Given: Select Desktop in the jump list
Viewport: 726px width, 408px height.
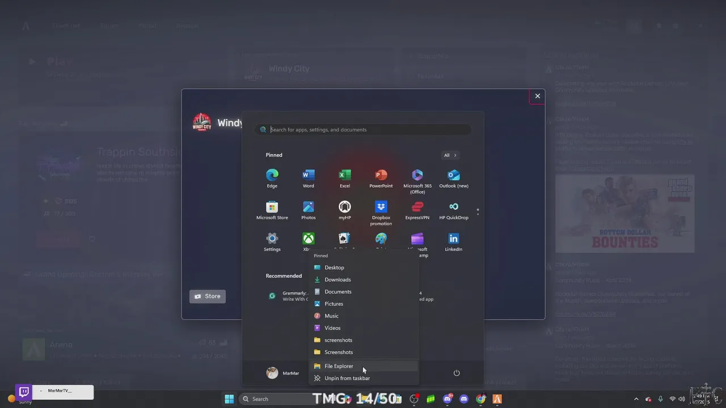Looking at the screenshot, I should 364,267.
